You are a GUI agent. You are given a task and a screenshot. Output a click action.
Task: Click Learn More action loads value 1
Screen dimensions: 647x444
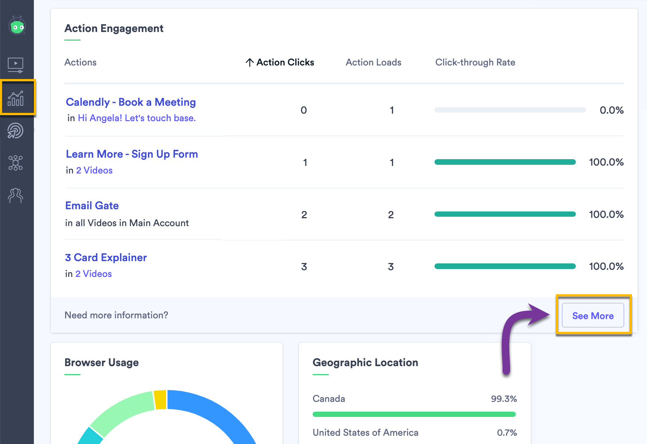[x=392, y=163]
